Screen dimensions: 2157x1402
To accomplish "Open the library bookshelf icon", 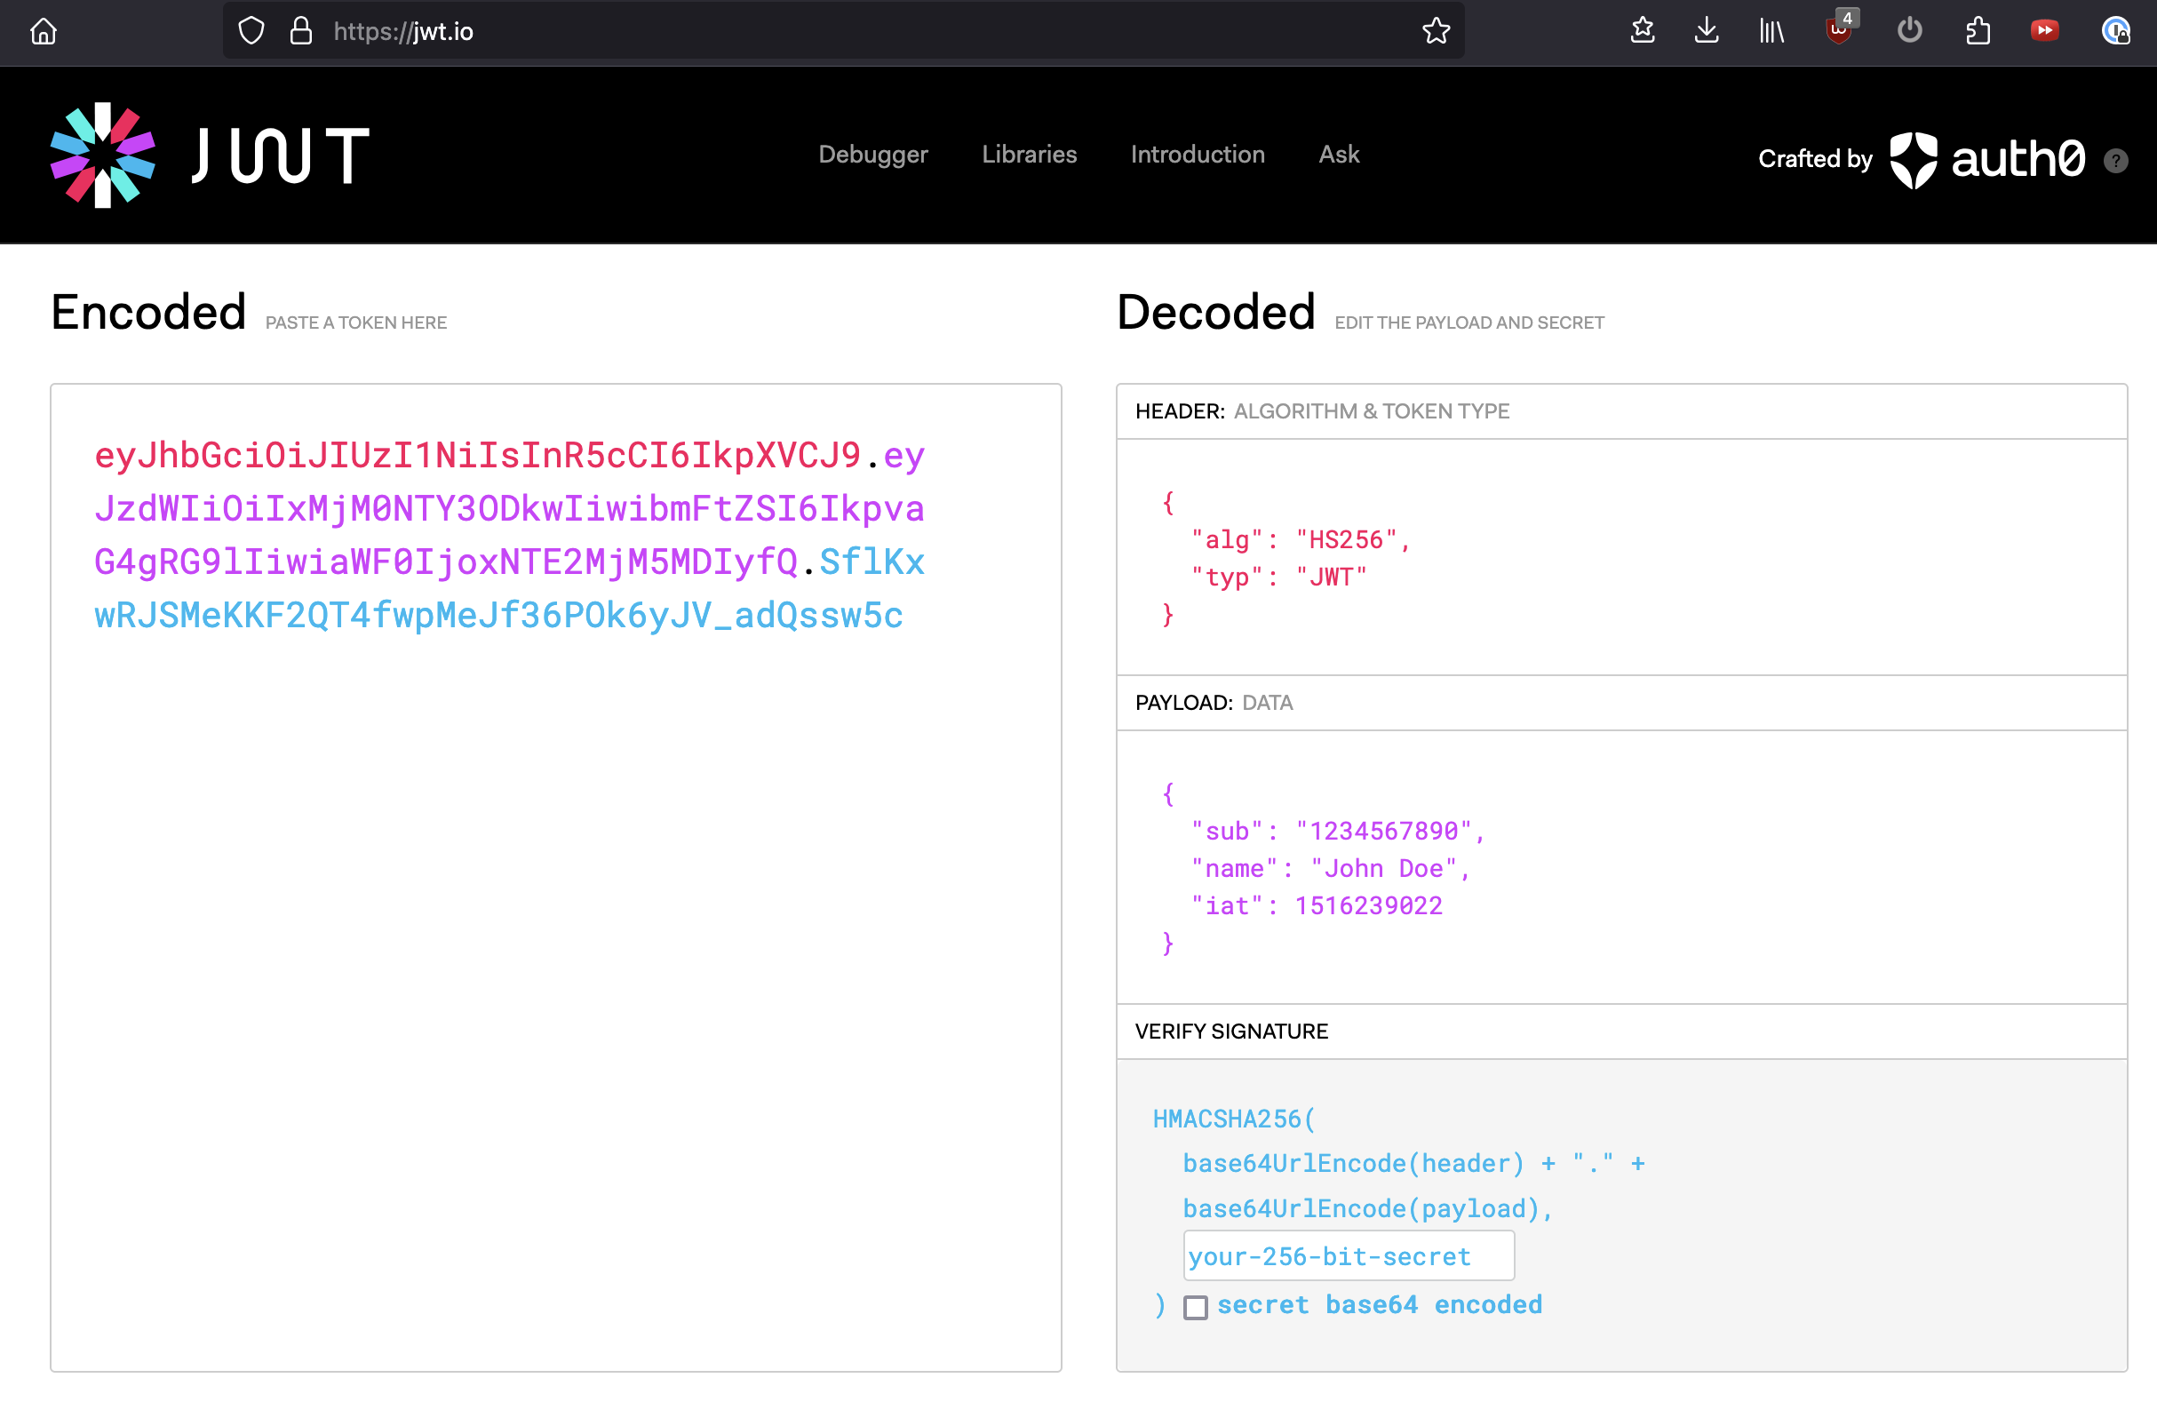I will (x=1771, y=32).
